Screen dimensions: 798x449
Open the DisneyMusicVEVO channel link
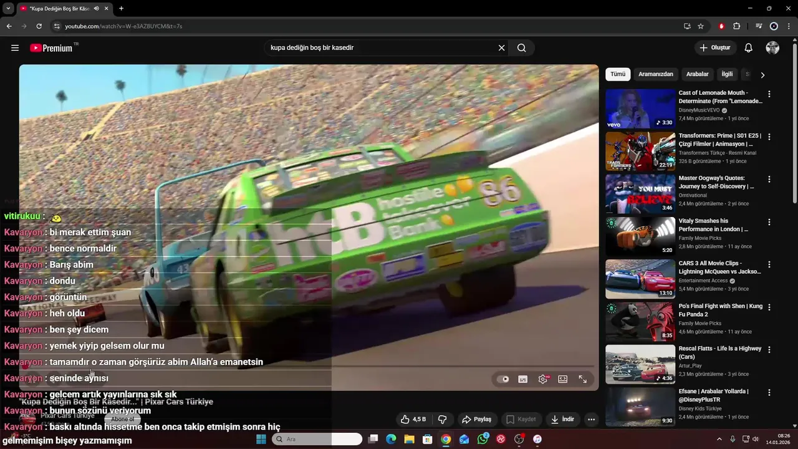point(699,110)
